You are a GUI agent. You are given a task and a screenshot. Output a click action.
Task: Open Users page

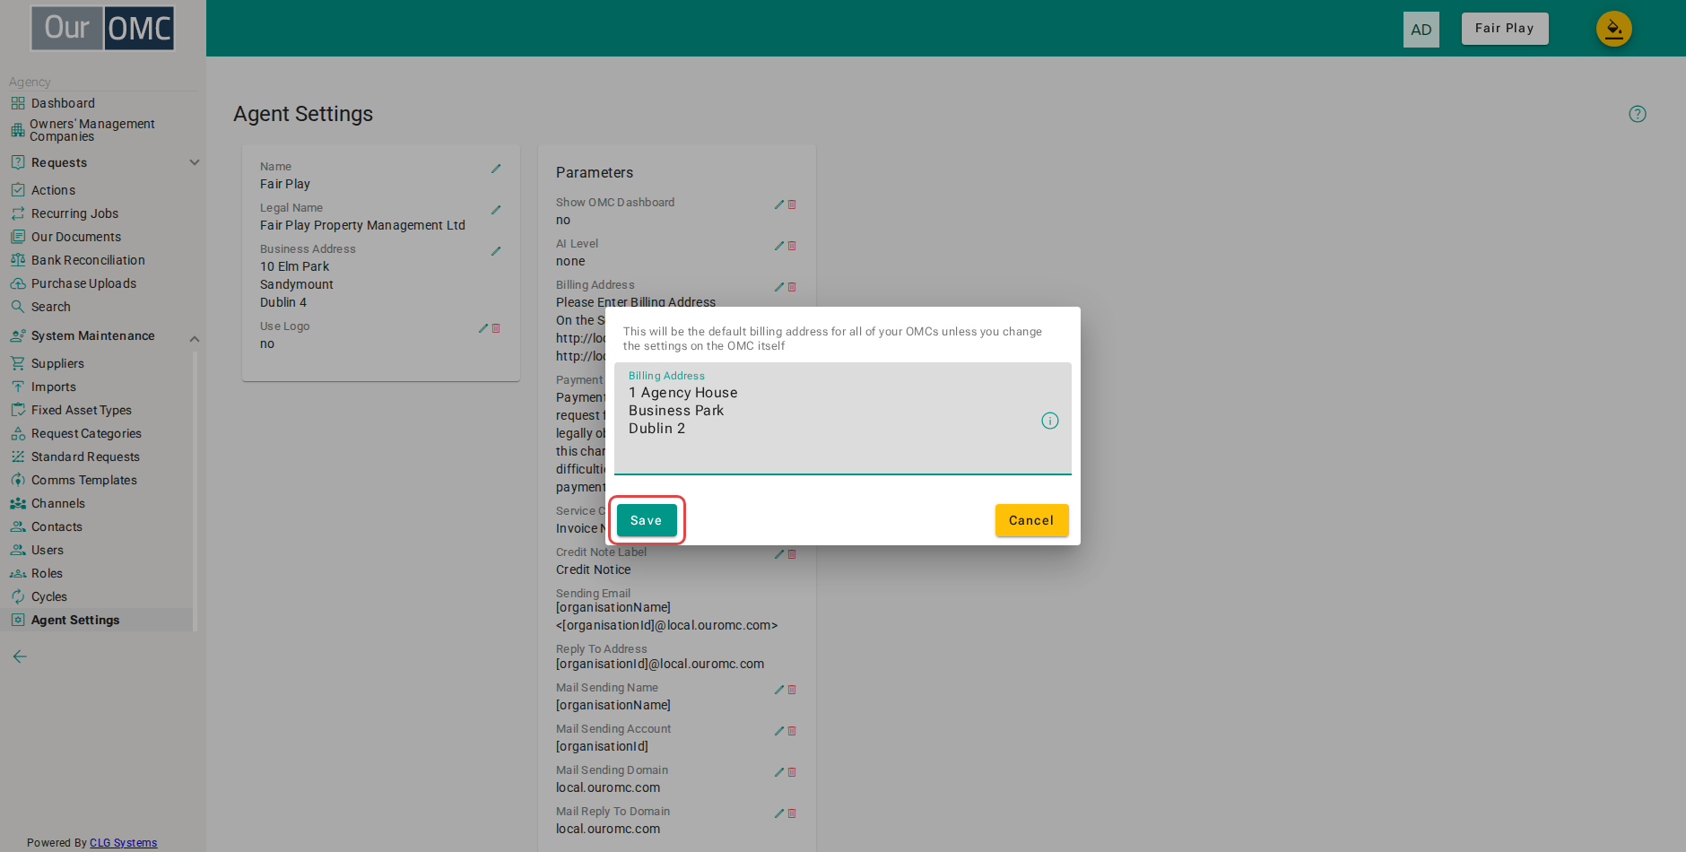[47, 550]
